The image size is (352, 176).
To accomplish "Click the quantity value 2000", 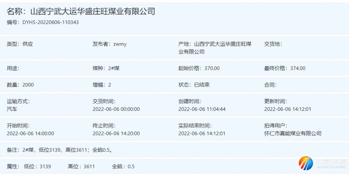I will [x=28, y=85].
